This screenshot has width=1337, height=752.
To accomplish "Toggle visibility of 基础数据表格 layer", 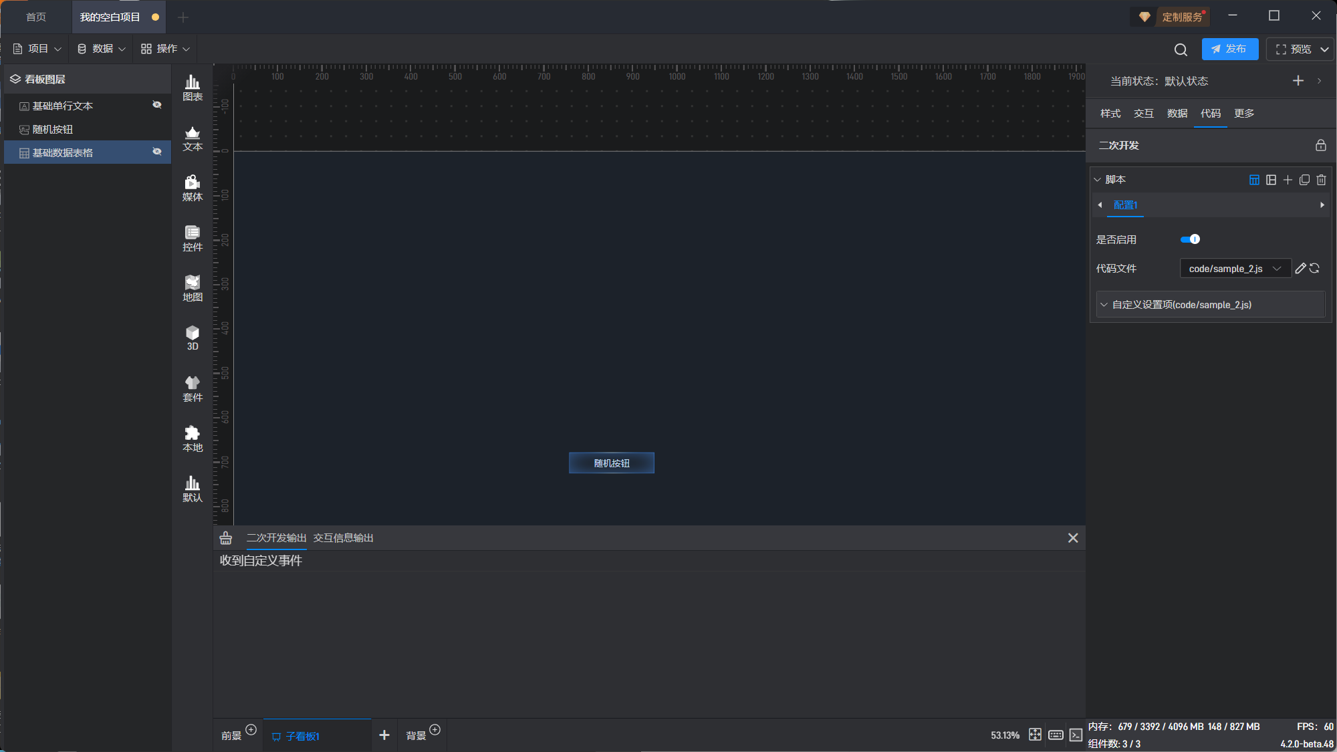I will pyautogui.click(x=157, y=152).
